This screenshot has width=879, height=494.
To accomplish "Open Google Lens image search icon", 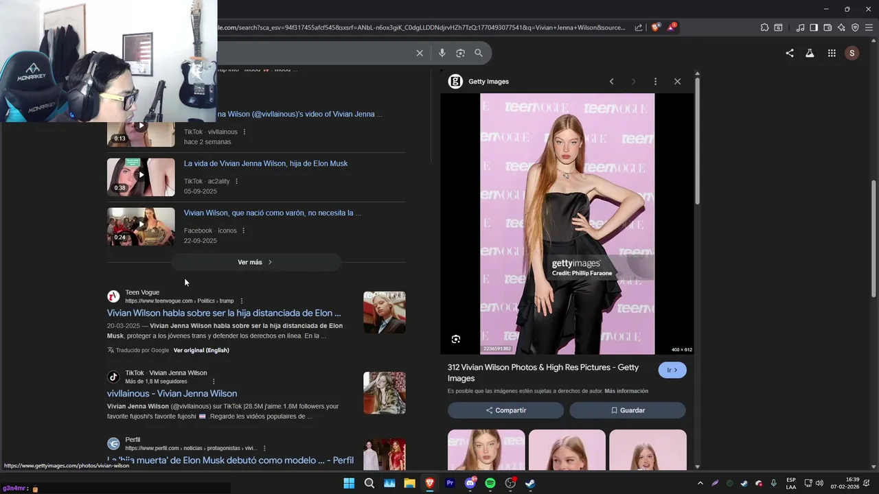I will coord(460,53).
